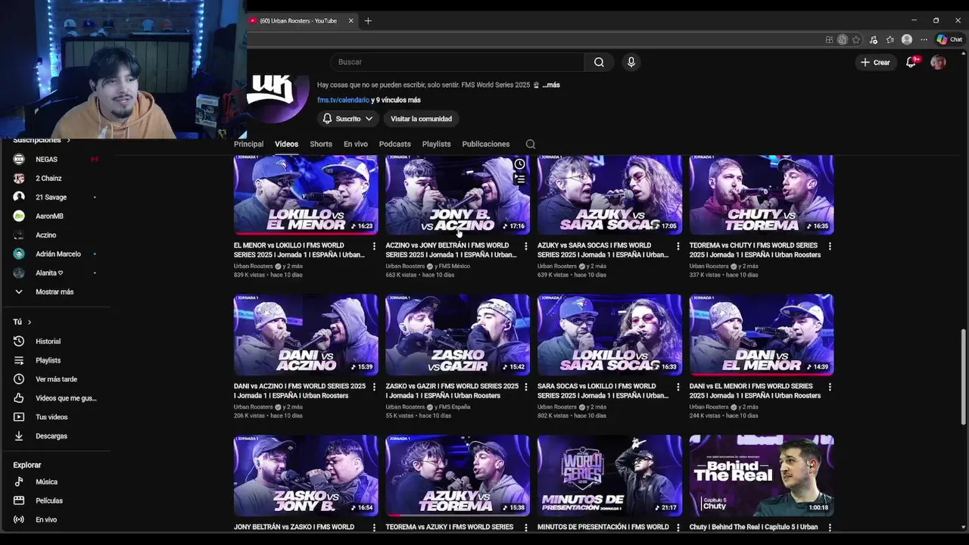Switch to the Principal tab
The image size is (969, 545).
[248, 144]
